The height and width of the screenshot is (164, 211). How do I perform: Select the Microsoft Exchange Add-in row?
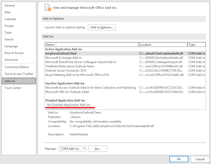(x=125, y=58)
